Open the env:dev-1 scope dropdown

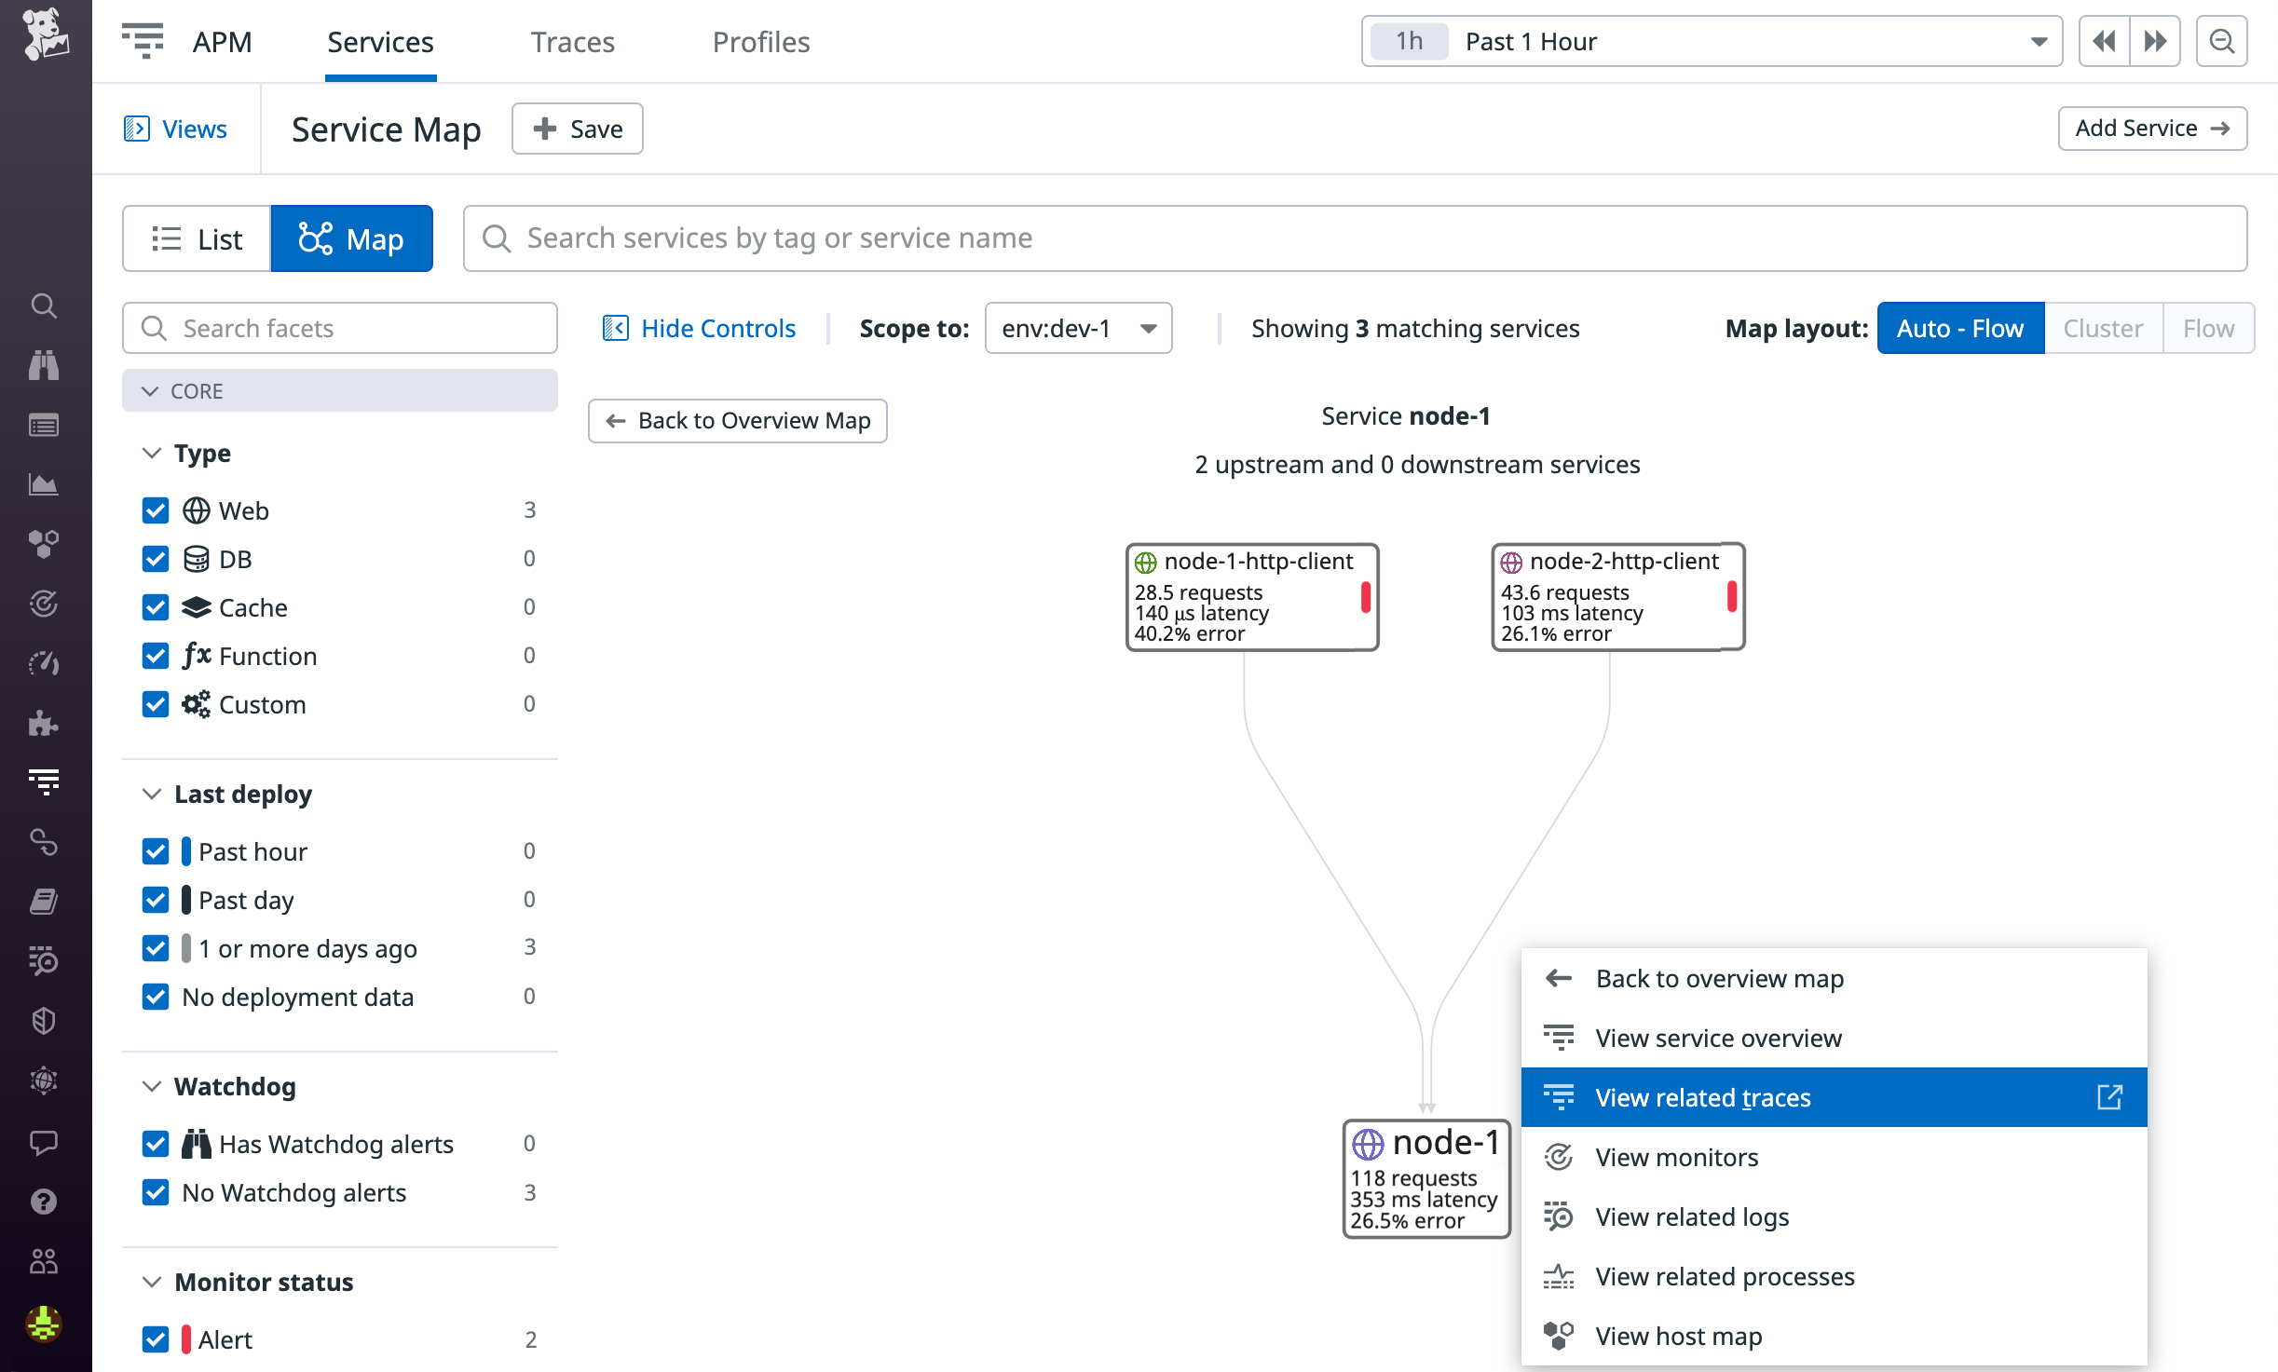click(x=1077, y=328)
